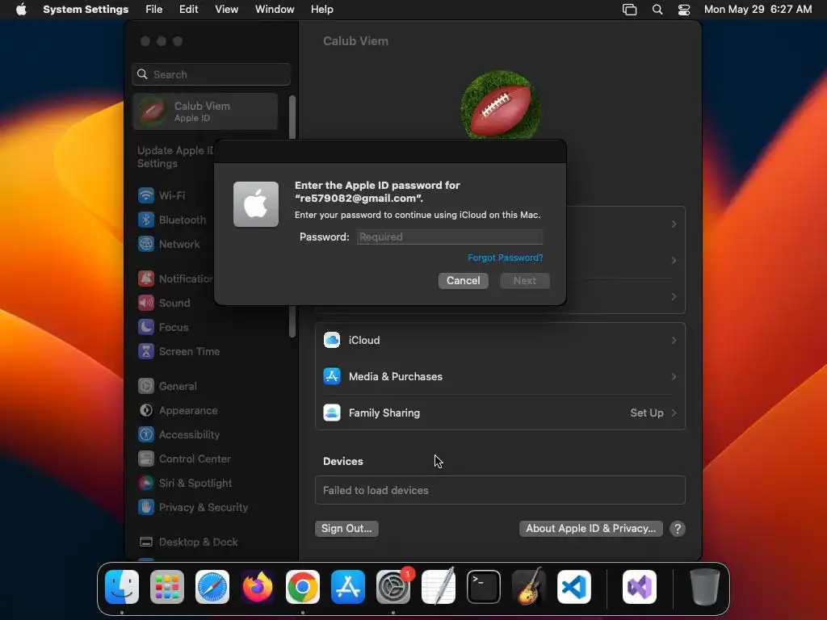Cancel the Apple ID password dialog

[463, 281]
